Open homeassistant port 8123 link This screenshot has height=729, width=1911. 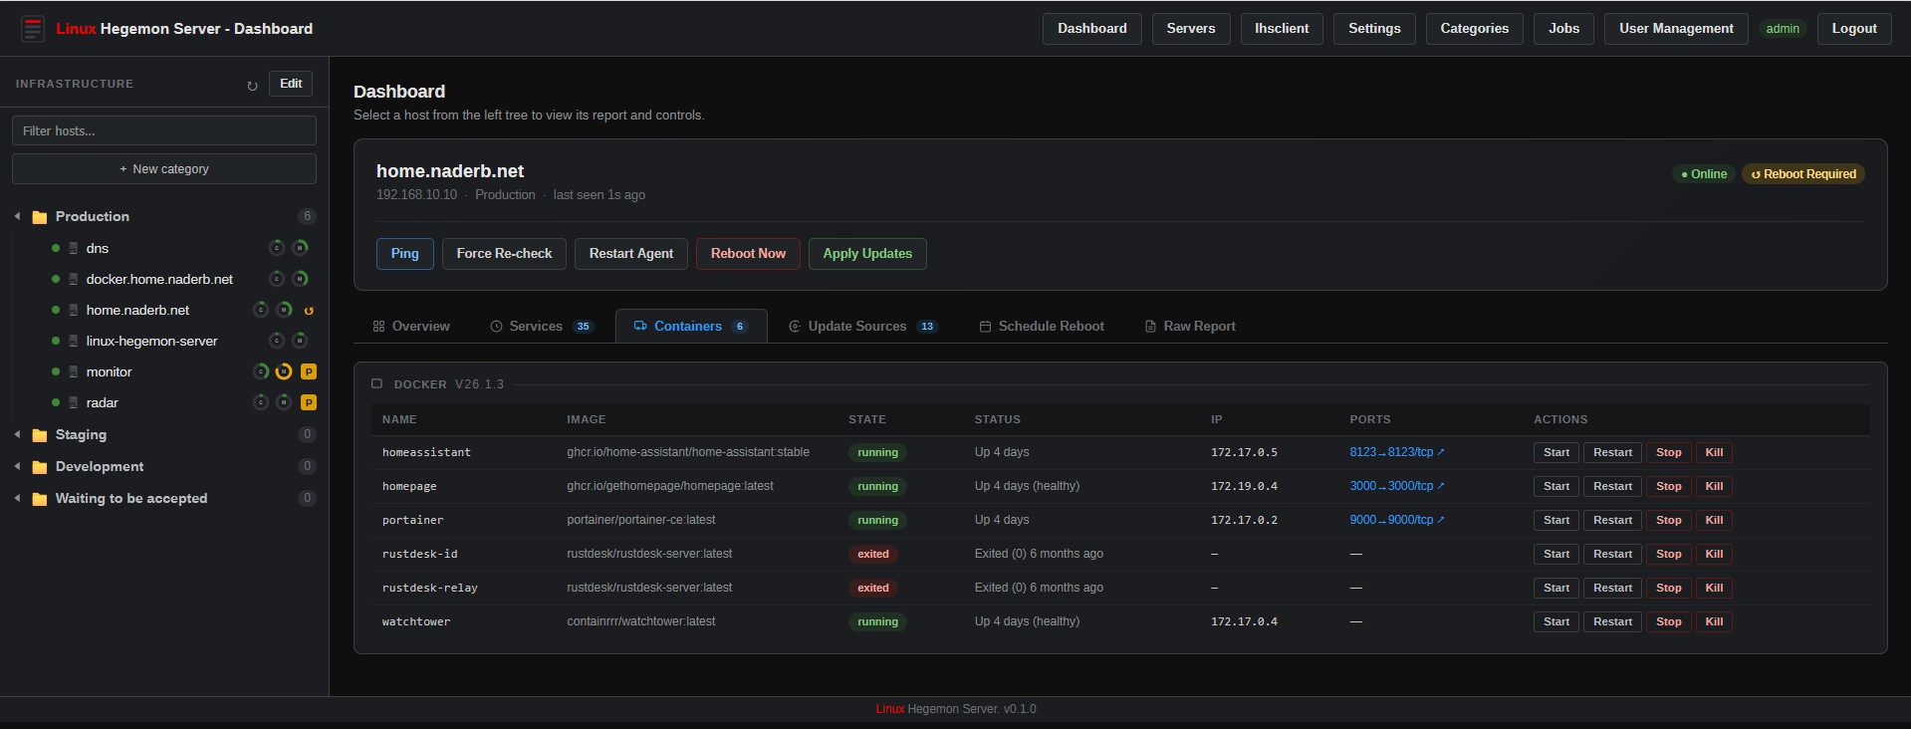[1396, 452]
